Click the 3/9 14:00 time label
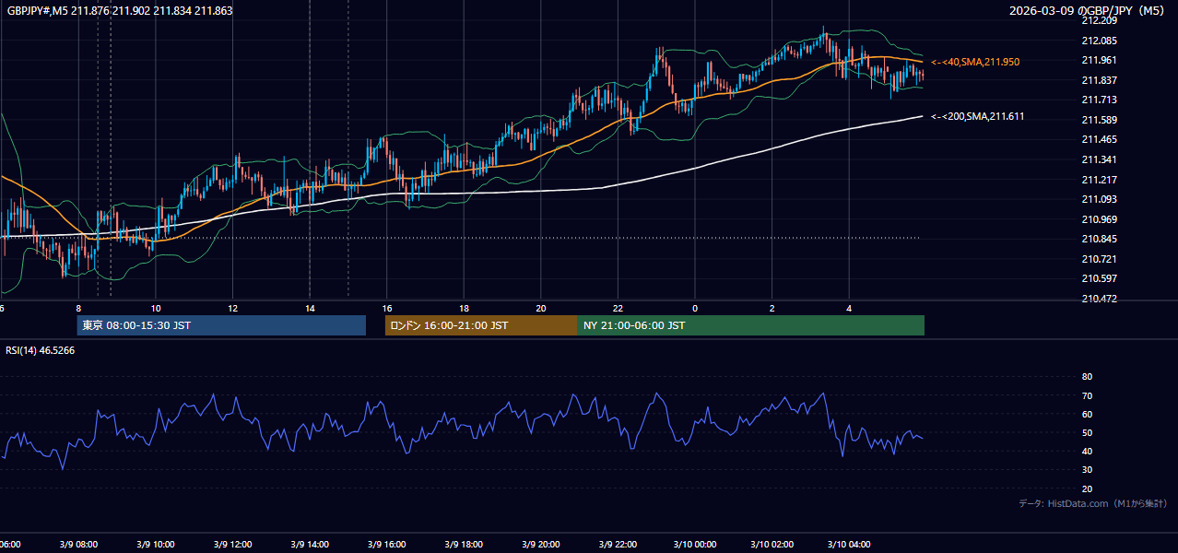This screenshot has width=1178, height=553. click(310, 545)
